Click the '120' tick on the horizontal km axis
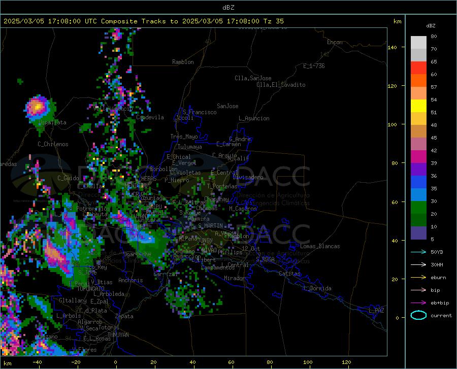The image size is (457, 369). pos(346,362)
